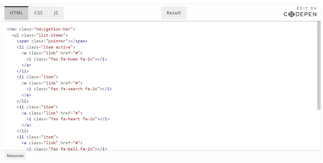
Task: Follow the EDIT ON link text
Action: 307,9
